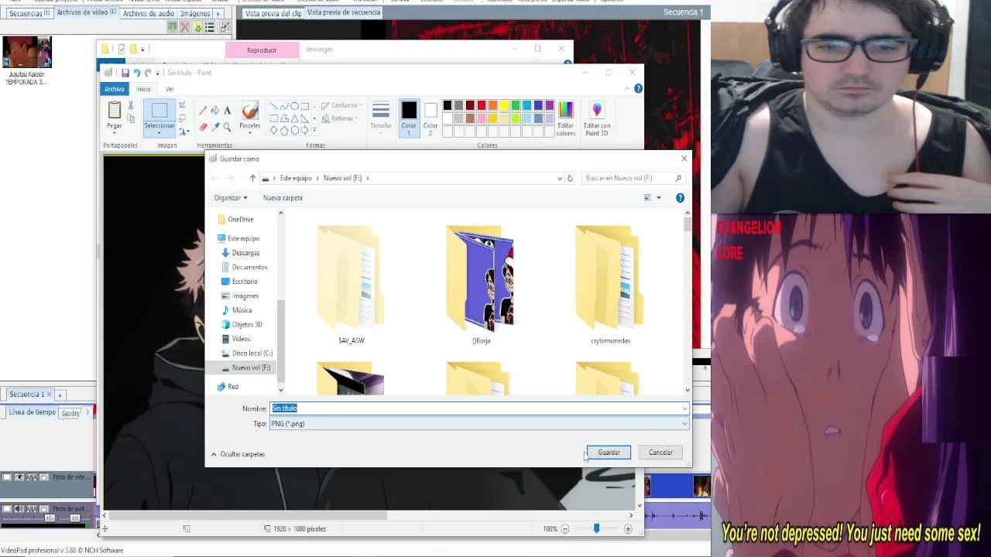Collapse folders with Ocultar carpetas
The width and height of the screenshot is (991, 557).
(x=238, y=454)
